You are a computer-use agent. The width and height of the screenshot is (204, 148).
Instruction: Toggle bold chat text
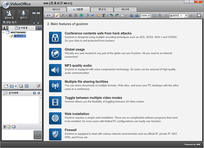5,127
